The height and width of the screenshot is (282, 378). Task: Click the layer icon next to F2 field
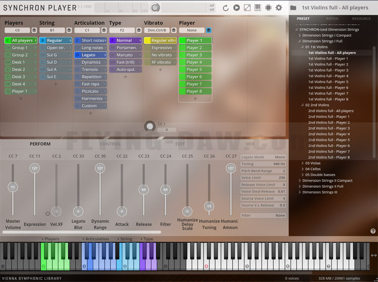pos(139,30)
